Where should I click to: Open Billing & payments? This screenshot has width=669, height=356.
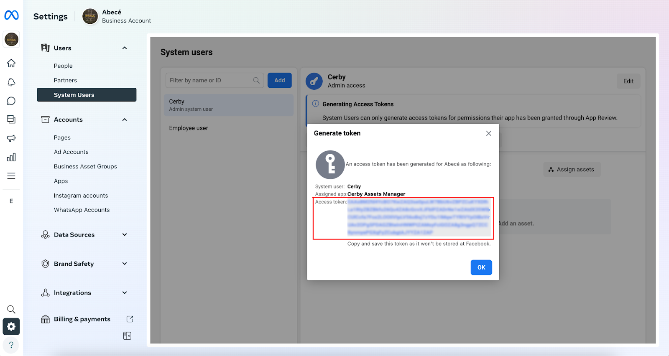(82, 319)
